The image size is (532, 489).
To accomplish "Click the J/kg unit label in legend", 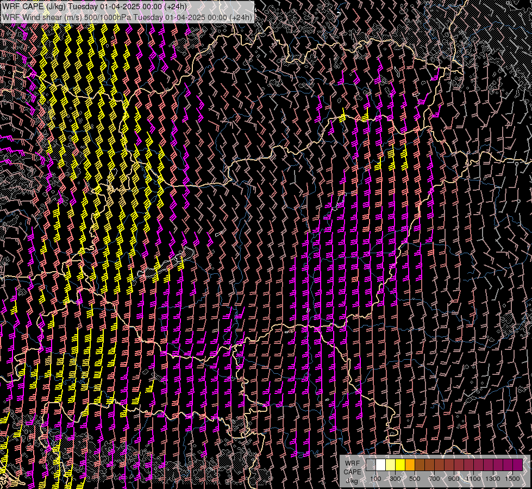I will pyautogui.click(x=352, y=481).
